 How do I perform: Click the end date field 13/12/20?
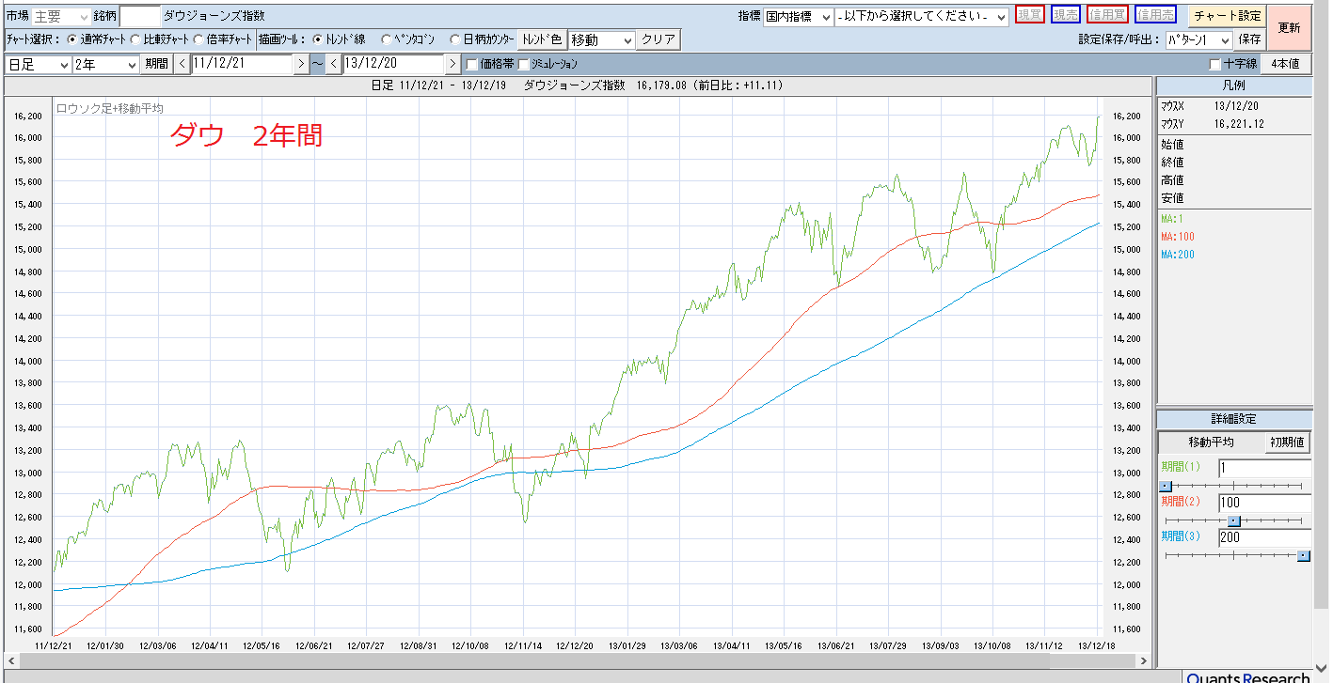[x=393, y=64]
